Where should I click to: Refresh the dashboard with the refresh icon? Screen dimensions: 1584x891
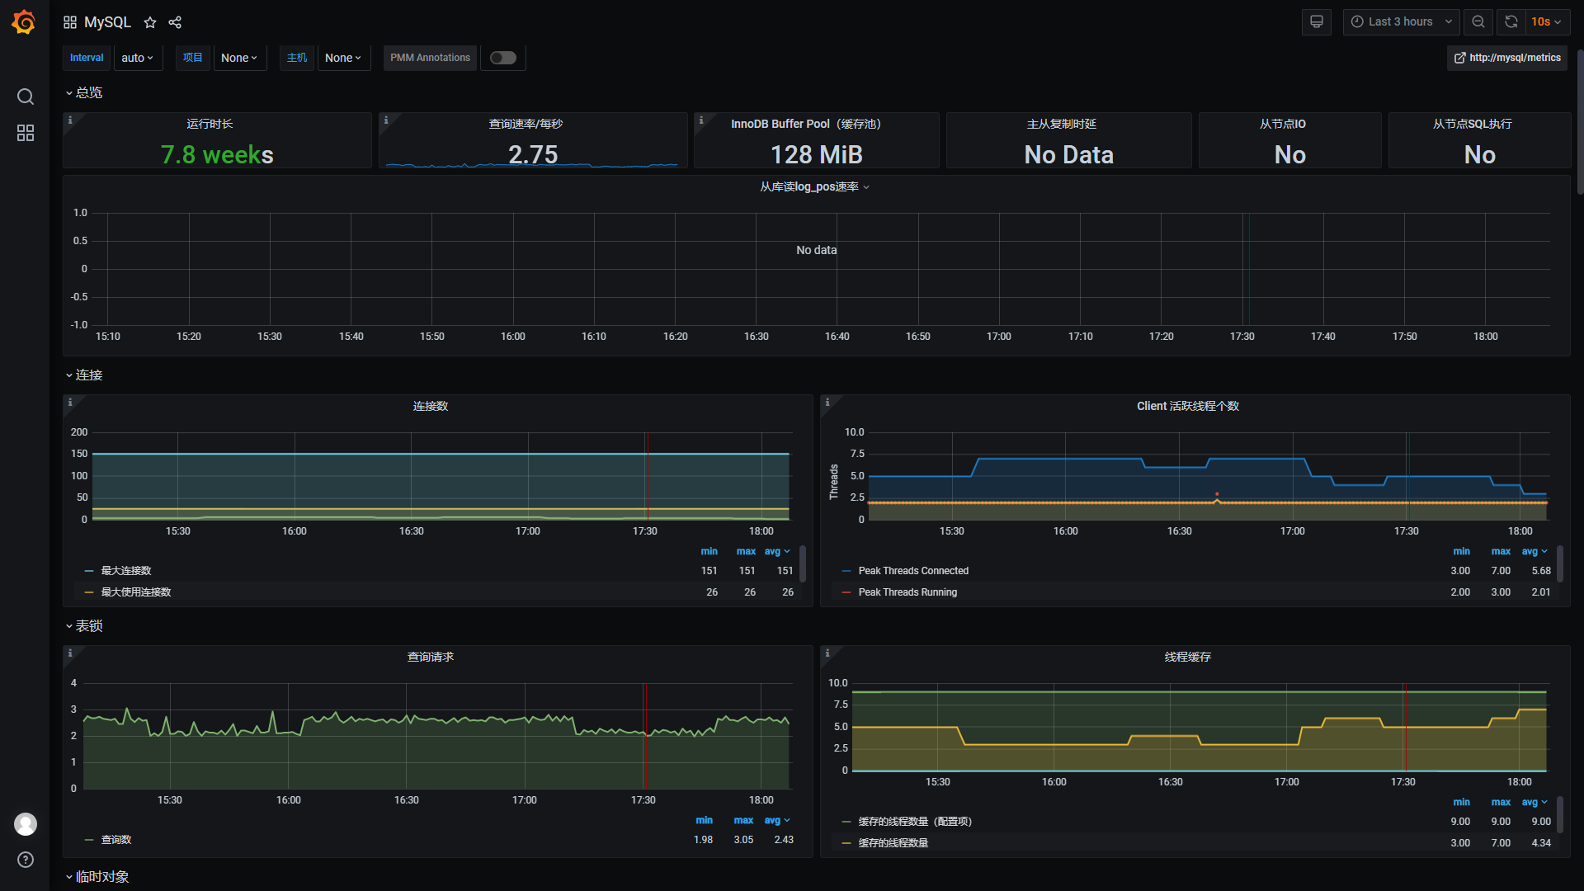click(1511, 22)
